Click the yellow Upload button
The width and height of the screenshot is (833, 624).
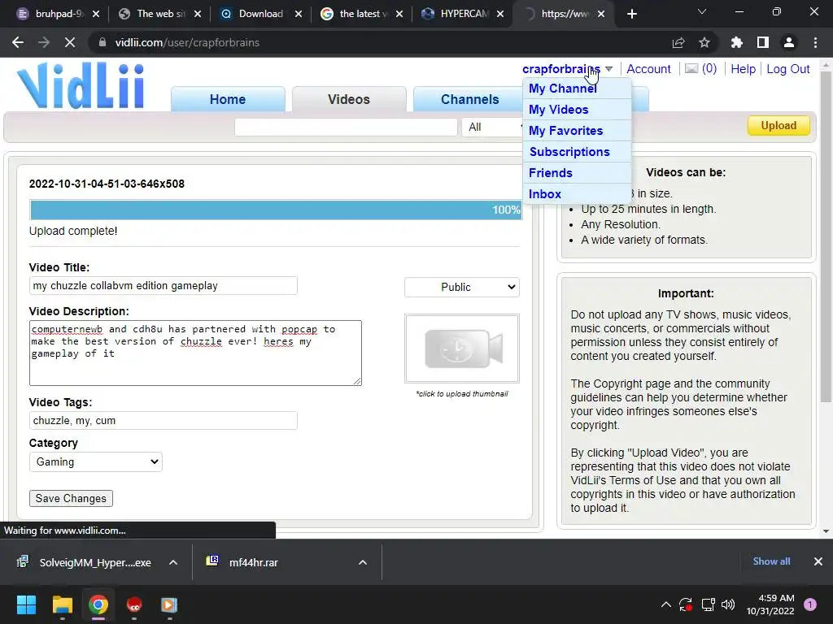778,126
